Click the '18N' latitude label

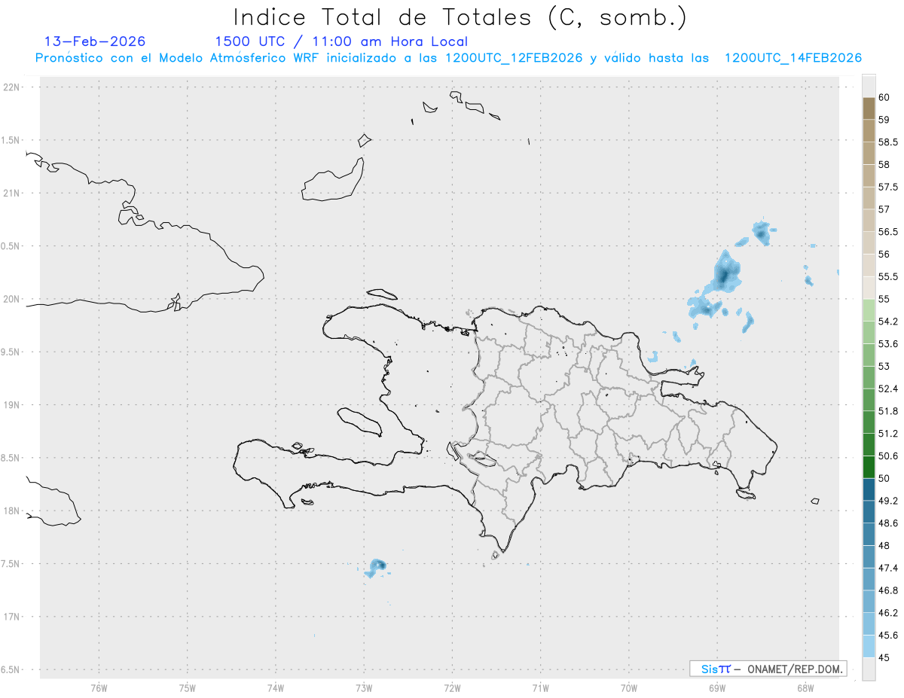tap(12, 511)
